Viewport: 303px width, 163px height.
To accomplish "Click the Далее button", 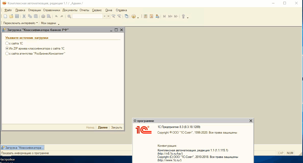I will pos(103,127).
